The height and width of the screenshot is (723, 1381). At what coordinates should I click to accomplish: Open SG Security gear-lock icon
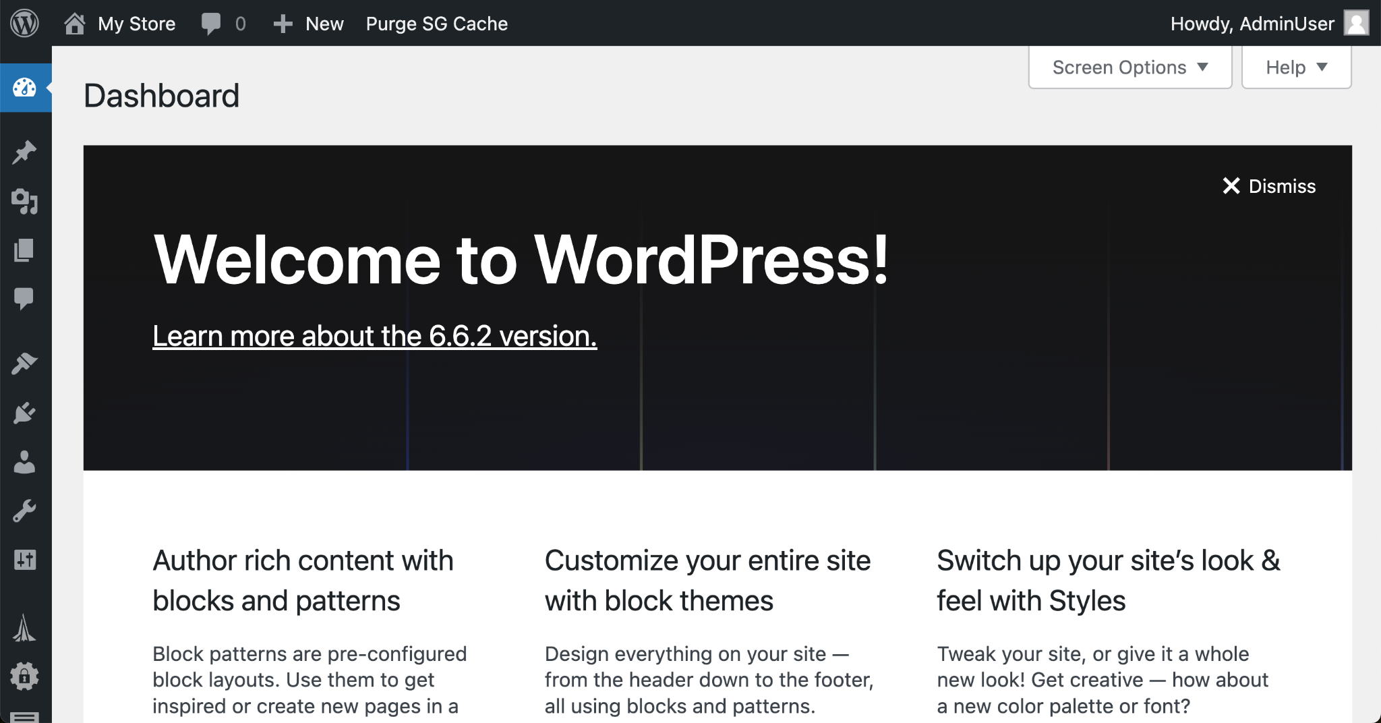click(x=25, y=676)
